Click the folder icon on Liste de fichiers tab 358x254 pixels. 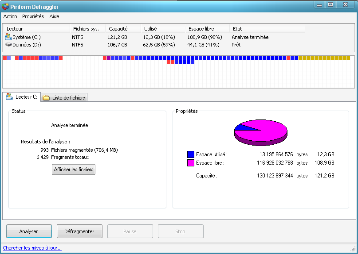click(x=46, y=98)
